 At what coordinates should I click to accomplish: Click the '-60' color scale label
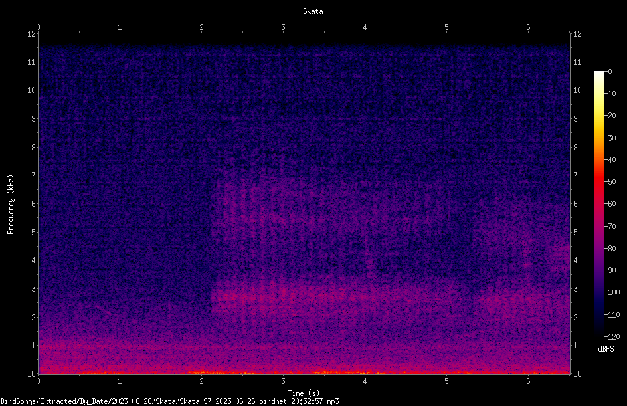(610, 204)
